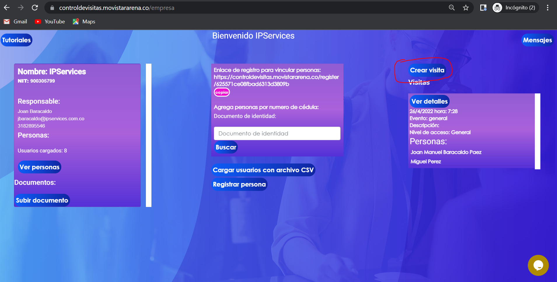Image resolution: width=557 pixels, height=282 pixels.
Task: Click the company panel's white scrollbar
Action: tap(149, 135)
